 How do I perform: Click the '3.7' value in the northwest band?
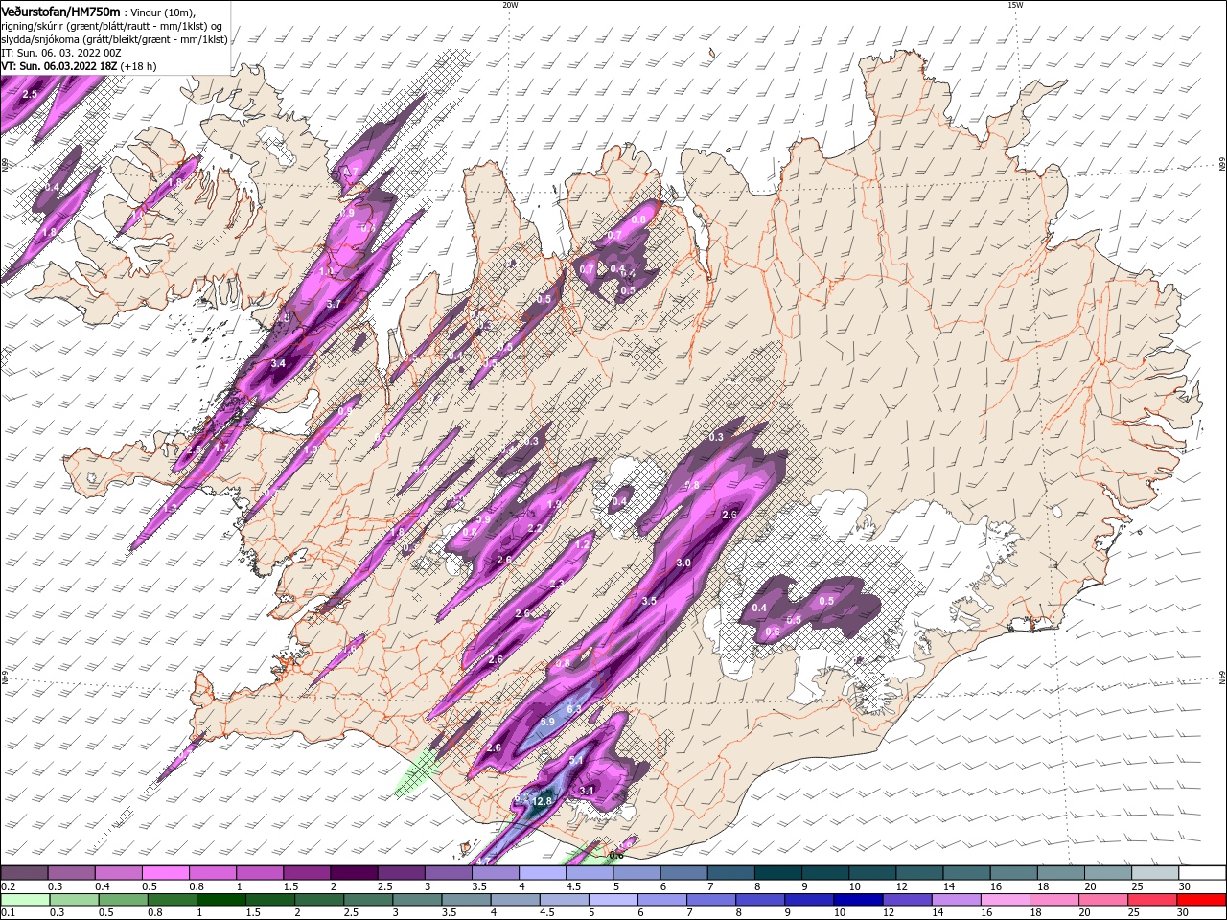(x=334, y=303)
